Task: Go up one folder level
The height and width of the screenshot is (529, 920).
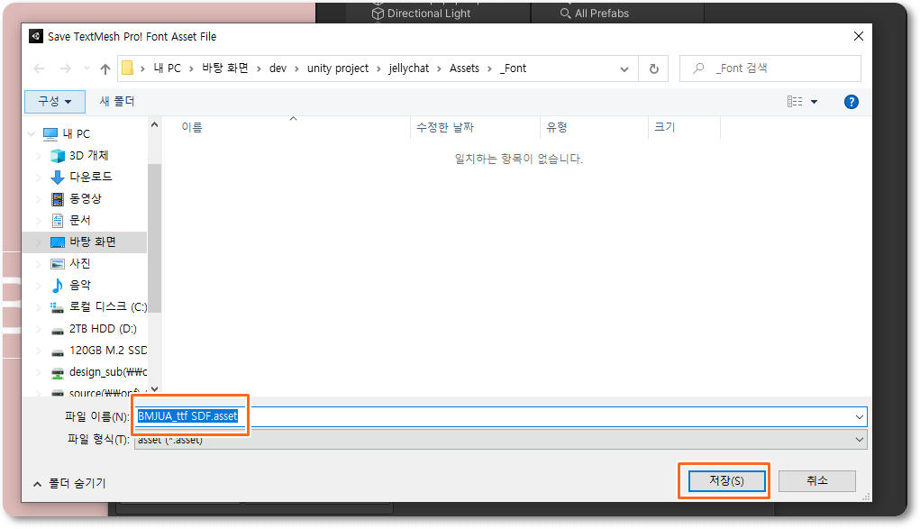Action: click(105, 68)
